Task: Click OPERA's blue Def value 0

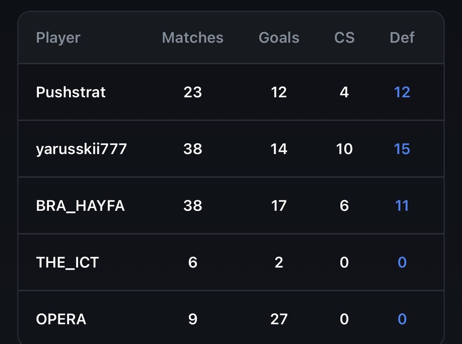Action: 402,319
